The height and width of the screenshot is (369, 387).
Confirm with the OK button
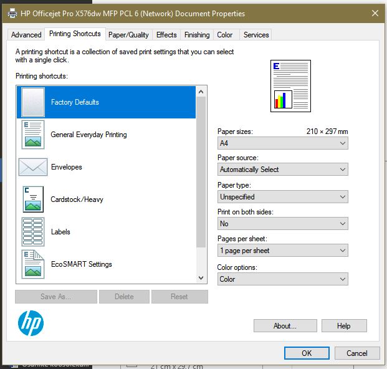(x=307, y=353)
